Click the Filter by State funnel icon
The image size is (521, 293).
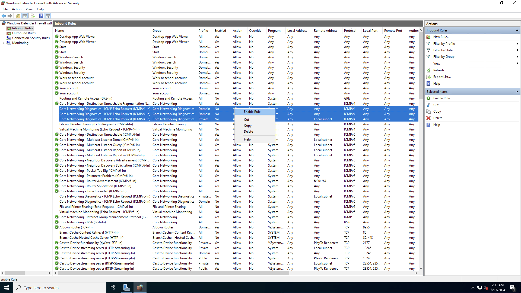pyautogui.click(x=428, y=50)
